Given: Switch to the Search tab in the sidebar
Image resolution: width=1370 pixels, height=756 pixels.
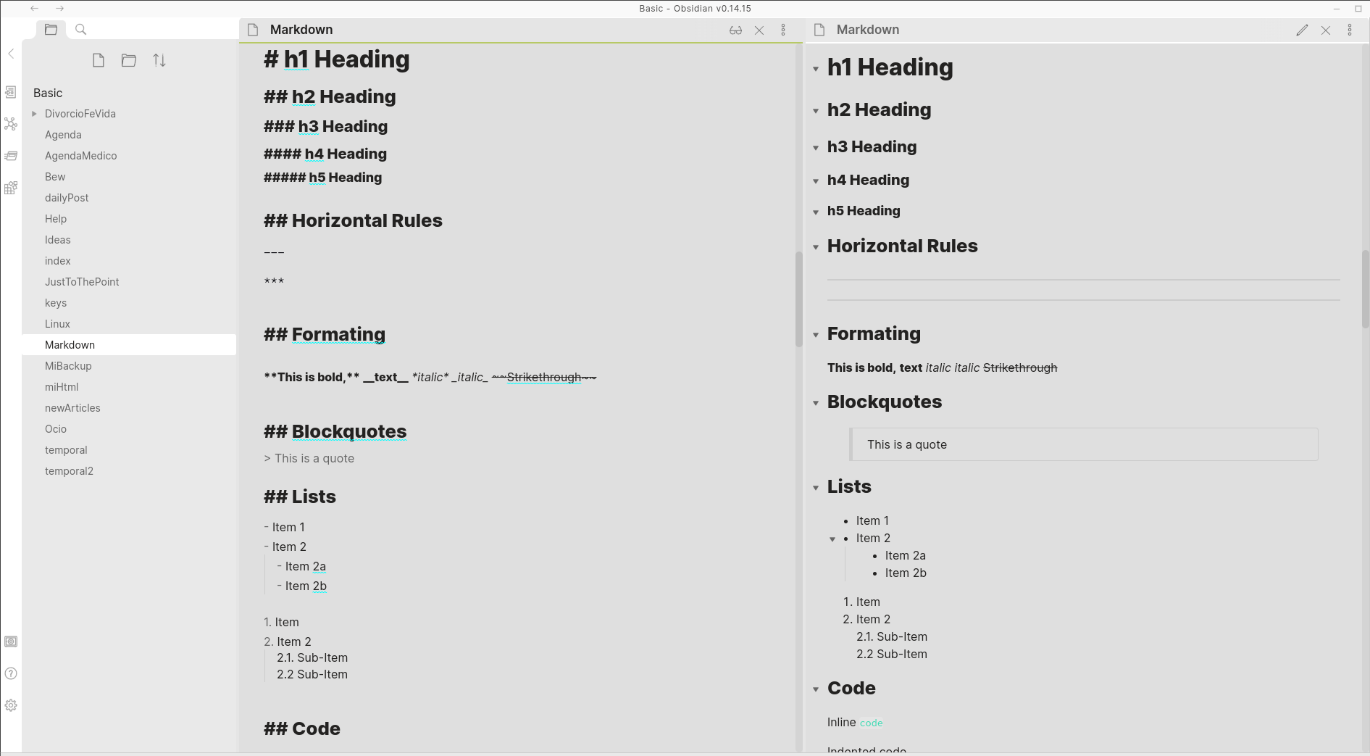Looking at the screenshot, I should tap(81, 30).
